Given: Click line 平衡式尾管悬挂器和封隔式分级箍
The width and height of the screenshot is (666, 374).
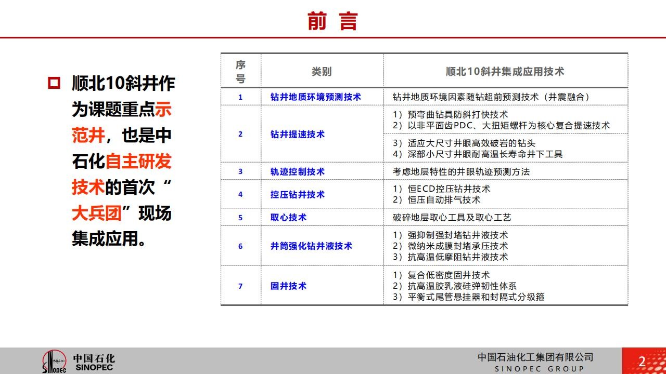Looking at the screenshot, I should coord(476,297).
